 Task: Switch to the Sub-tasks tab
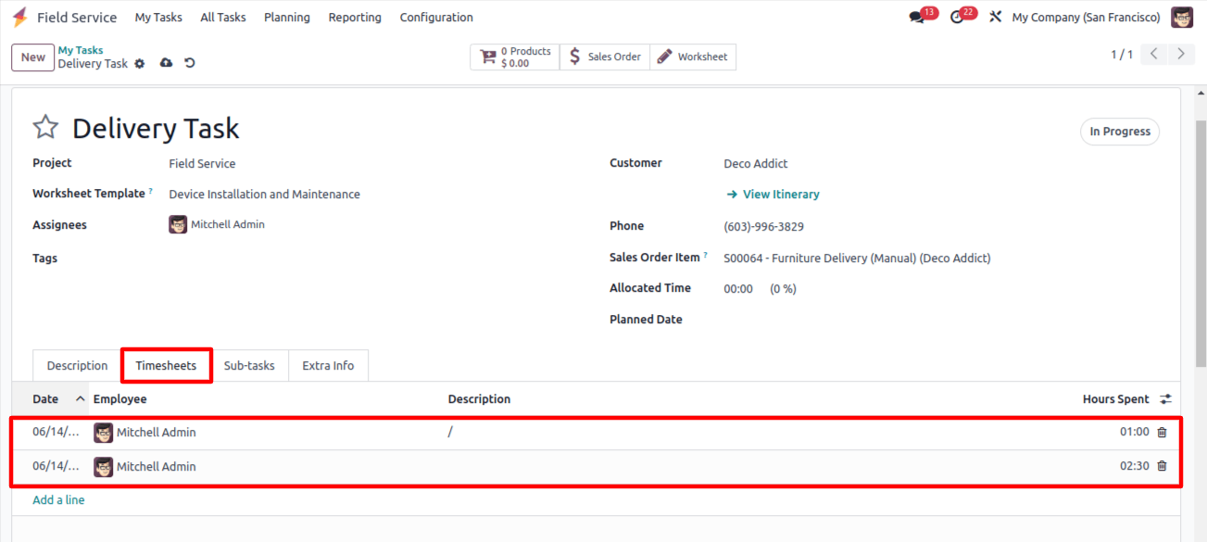point(249,366)
